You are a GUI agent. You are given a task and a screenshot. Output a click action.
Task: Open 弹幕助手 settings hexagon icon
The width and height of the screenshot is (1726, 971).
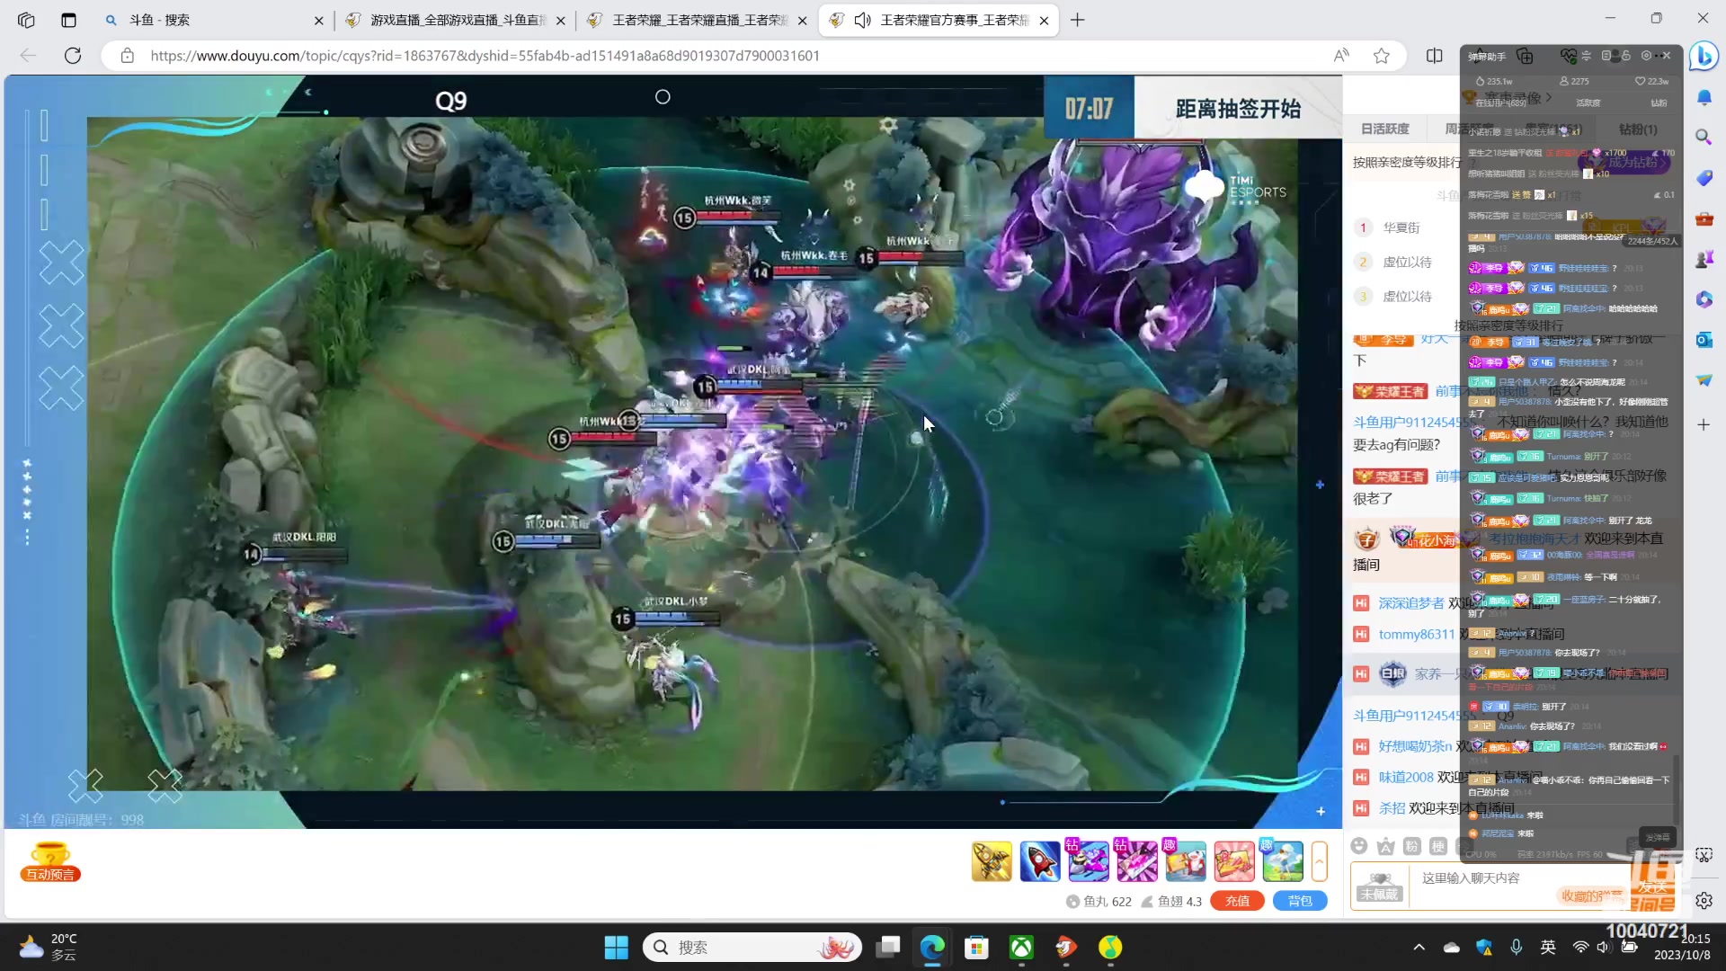[1646, 56]
